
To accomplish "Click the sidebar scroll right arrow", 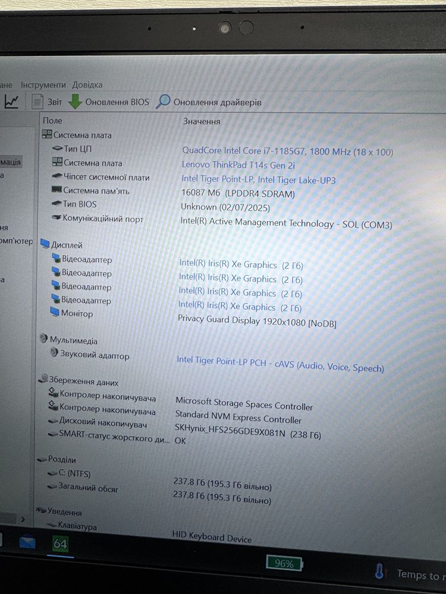I will tap(23, 519).
